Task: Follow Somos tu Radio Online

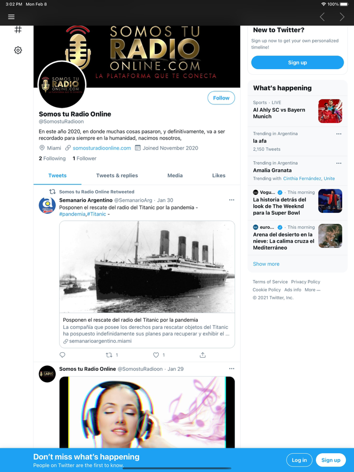Action: point(221,98)
